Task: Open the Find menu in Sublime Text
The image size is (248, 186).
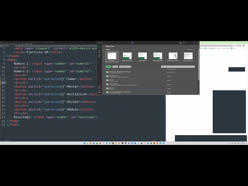Action: click(10, 44)
